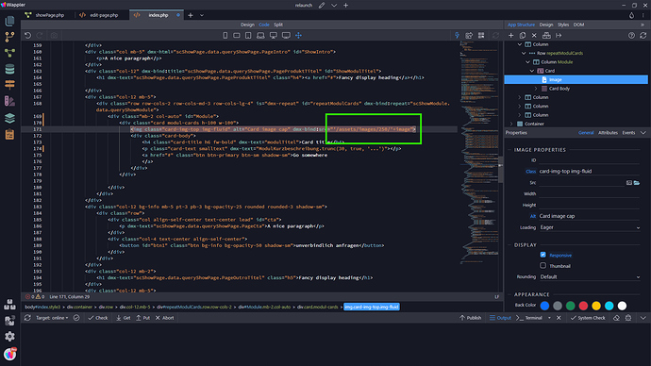Click the add element plus in App Structure

click(x=511, y=36)
